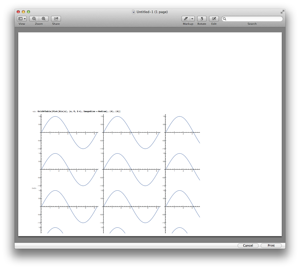
Task: Click the Untitled-1 window title
Action: click(x=152, y=12)
